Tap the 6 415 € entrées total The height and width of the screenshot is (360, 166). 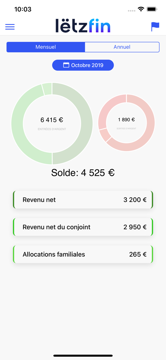tap(52, 120)
